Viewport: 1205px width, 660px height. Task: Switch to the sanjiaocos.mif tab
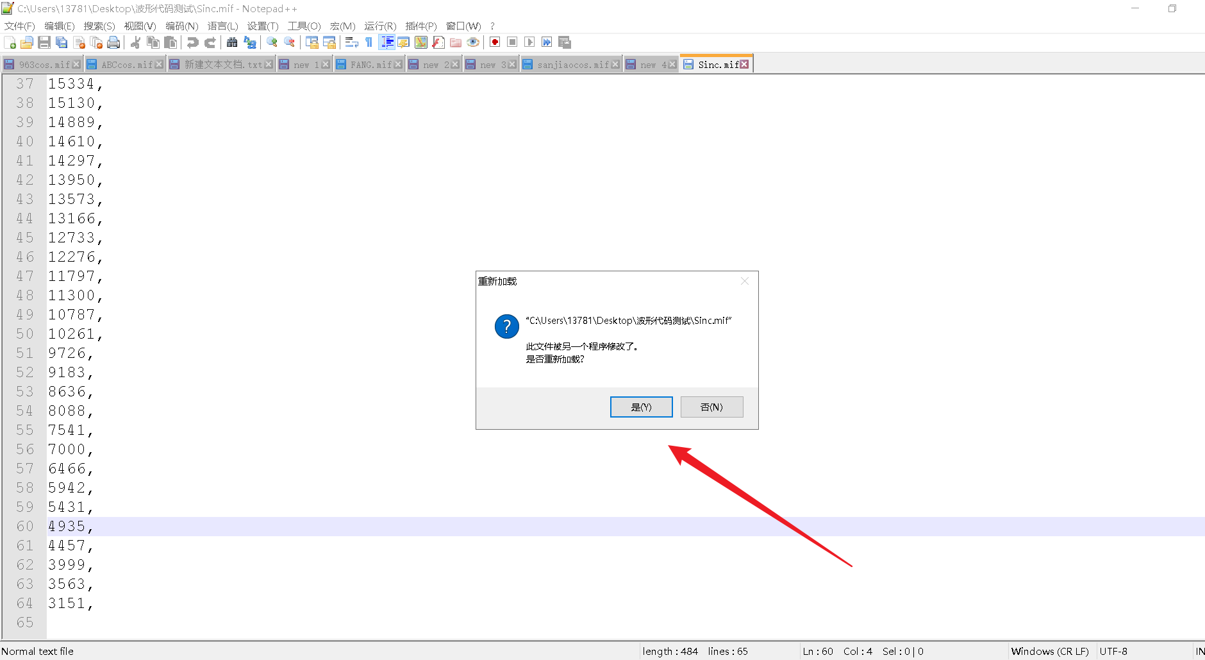point(573,65)
